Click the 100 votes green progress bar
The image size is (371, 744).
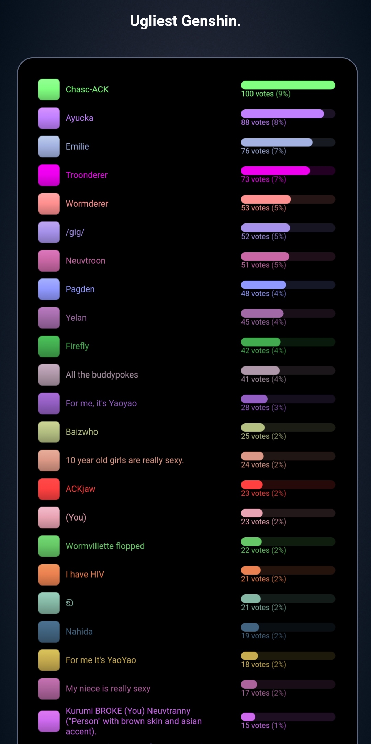pos(288,85)
